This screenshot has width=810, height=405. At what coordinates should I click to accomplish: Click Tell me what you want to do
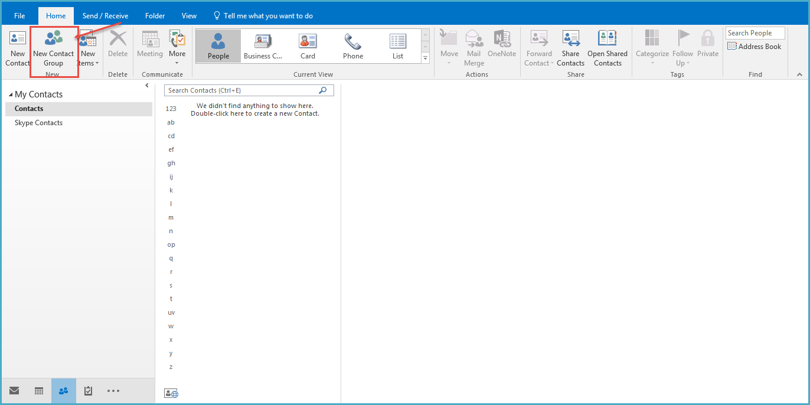pyautogui.click(x=263, y=16)
